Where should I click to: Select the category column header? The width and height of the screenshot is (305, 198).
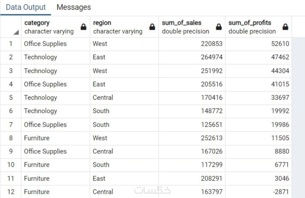click(x=49, y=27)
